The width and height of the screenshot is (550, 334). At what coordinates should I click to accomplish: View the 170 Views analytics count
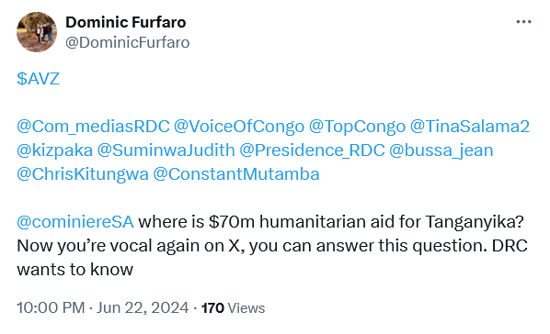tap(233, 308)
